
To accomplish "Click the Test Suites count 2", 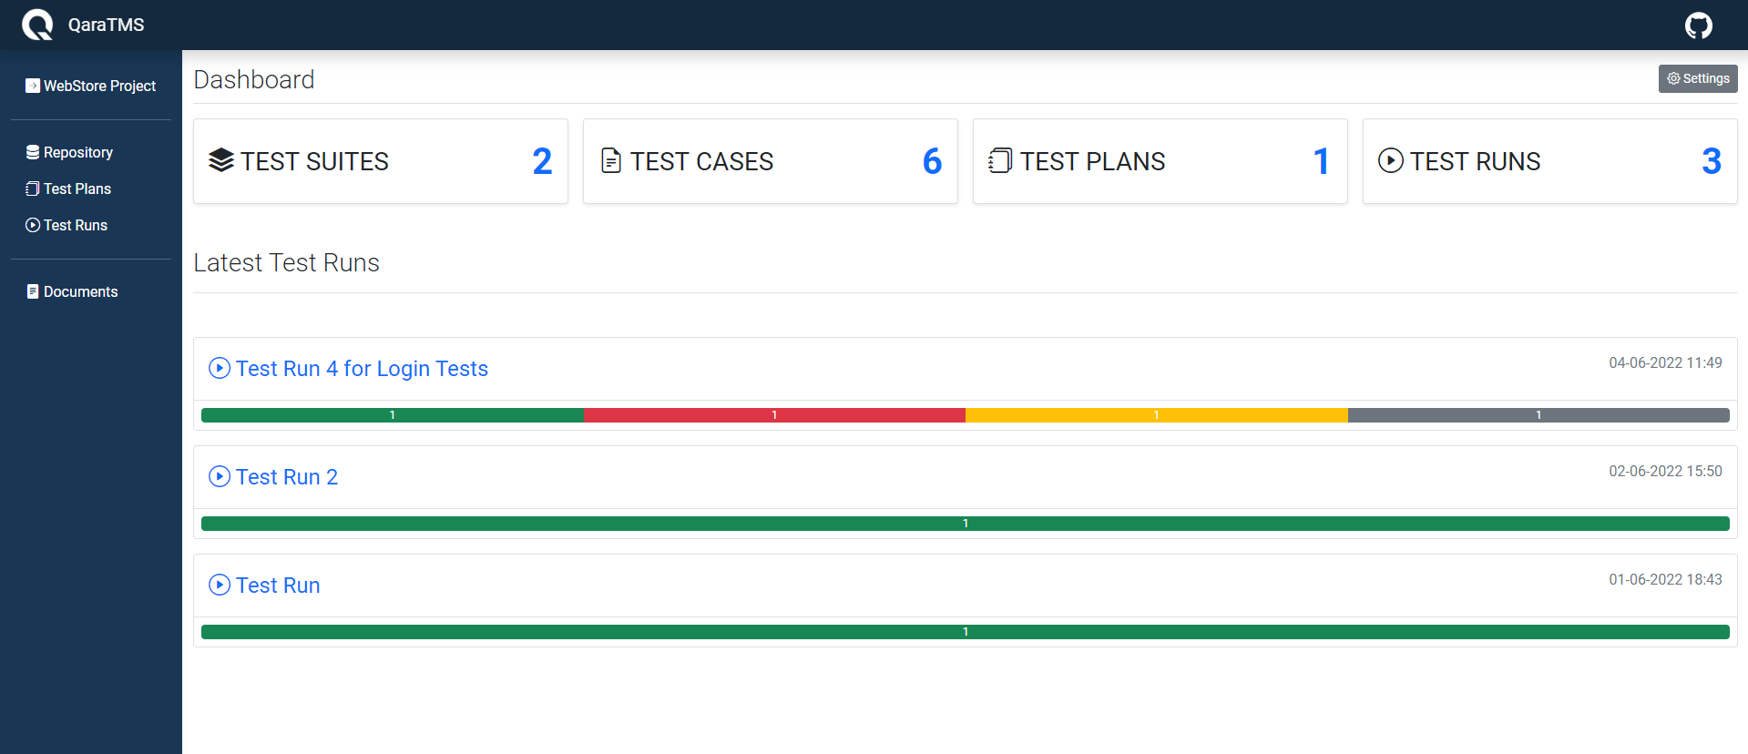I will [542, 161].
